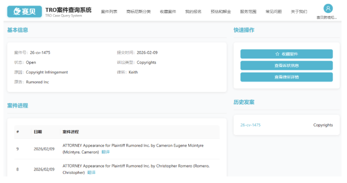Viewport: 347px width, 183px height.
Task: Open the 案件列表 nav item
Action: tap(109, 11)
